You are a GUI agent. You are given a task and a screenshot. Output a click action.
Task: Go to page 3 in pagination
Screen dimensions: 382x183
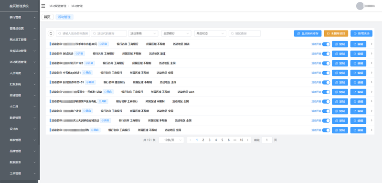(x=210, y=140)
